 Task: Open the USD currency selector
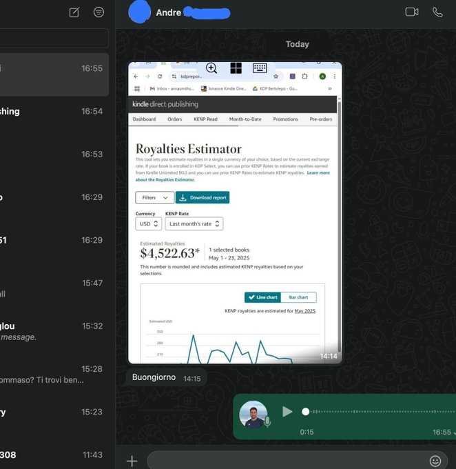point(149,223)
